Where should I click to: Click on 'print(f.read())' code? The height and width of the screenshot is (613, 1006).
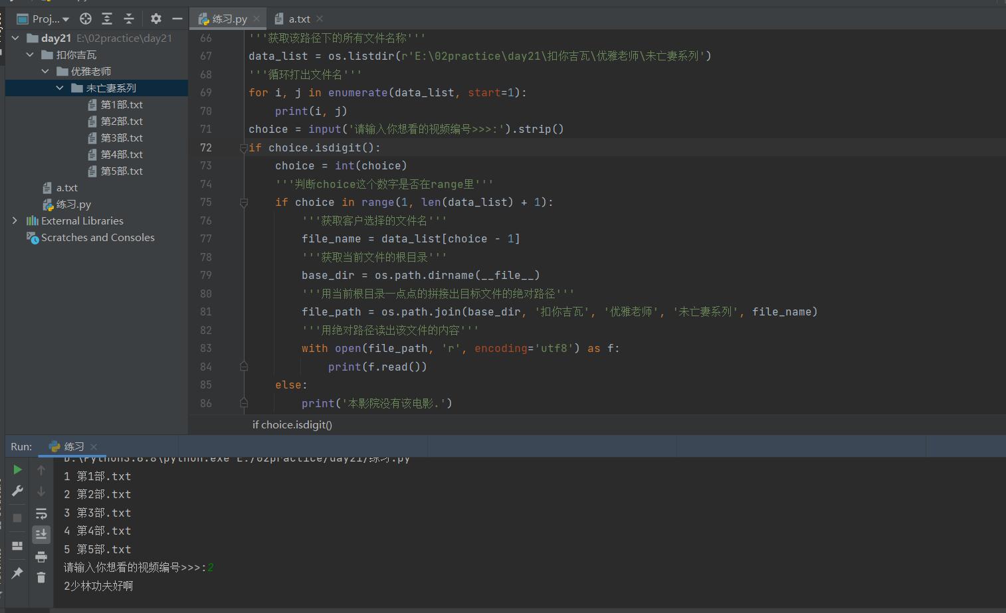[x=377, y=367]
